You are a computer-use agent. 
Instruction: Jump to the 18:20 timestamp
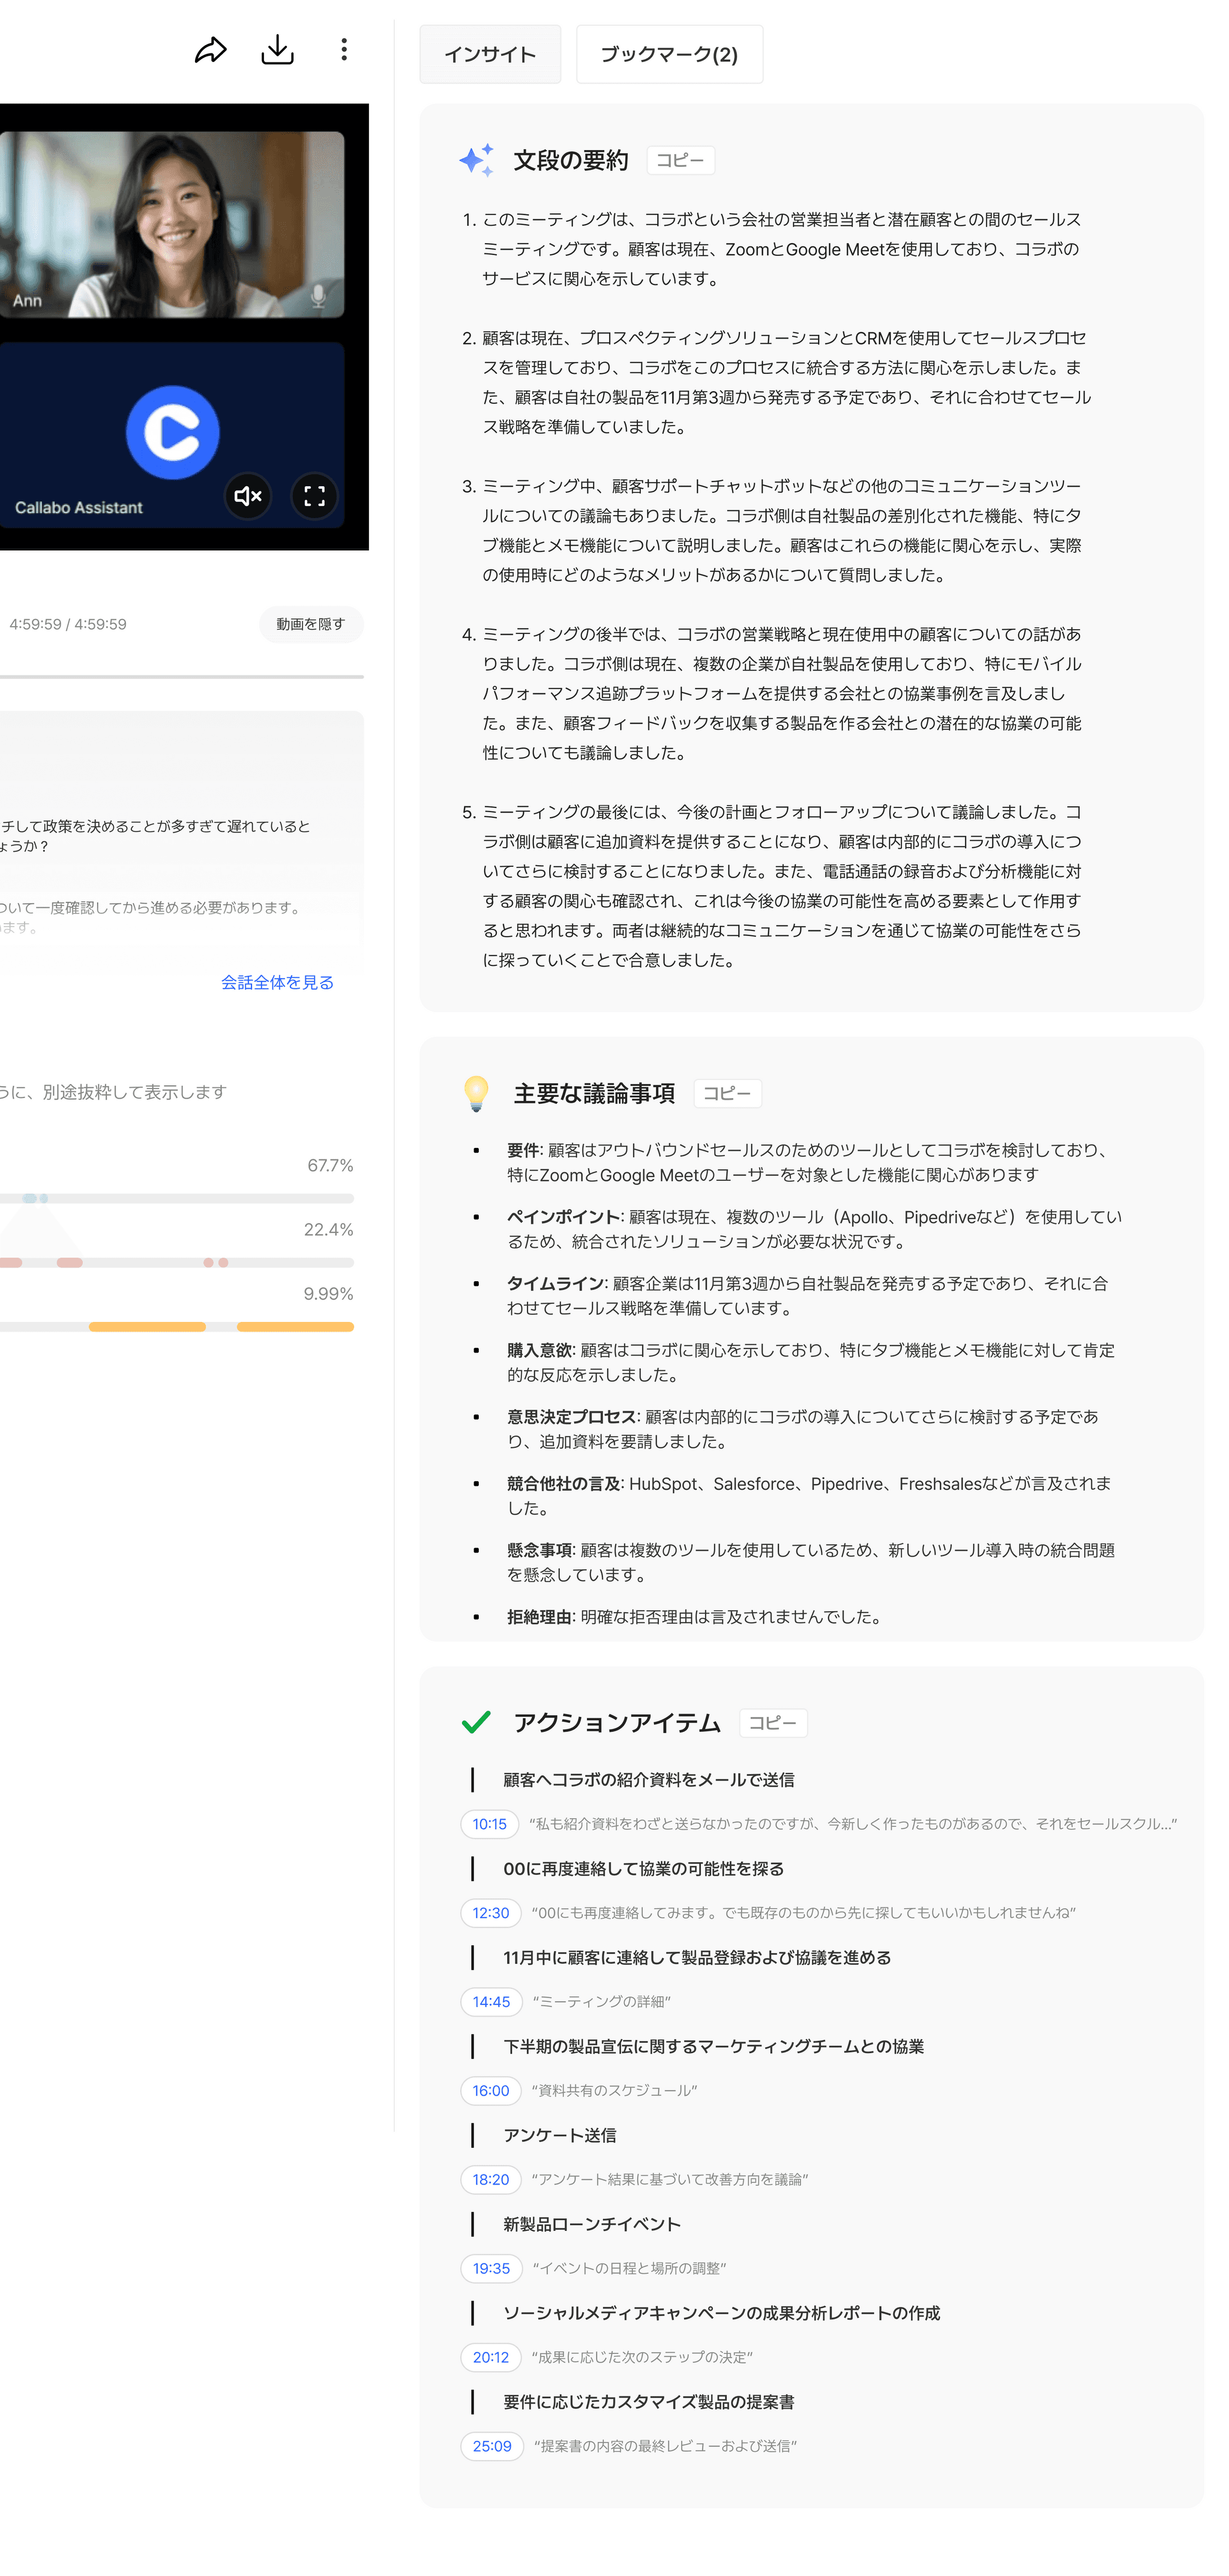(491, 2180)
